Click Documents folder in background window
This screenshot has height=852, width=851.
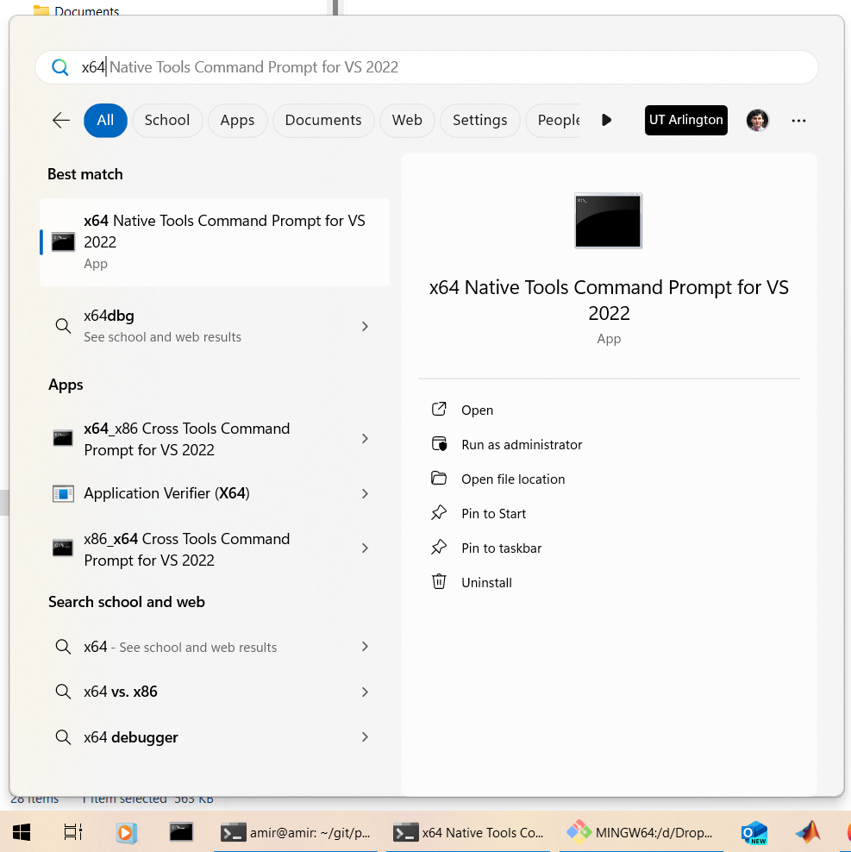76,9
